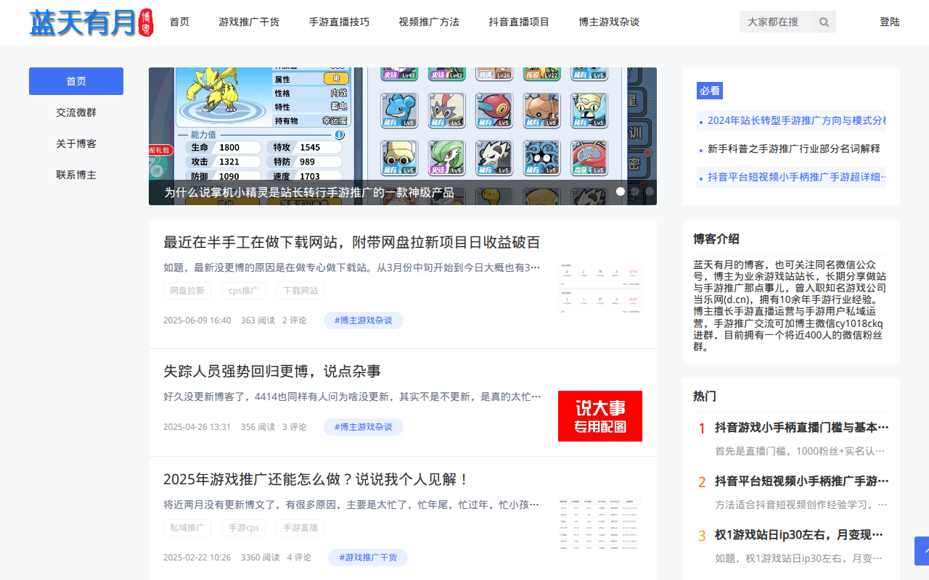Click the red 说大事 专用配图 thumbnail
Viewport: 929px width, 580px height.
[x=600, y=416]
